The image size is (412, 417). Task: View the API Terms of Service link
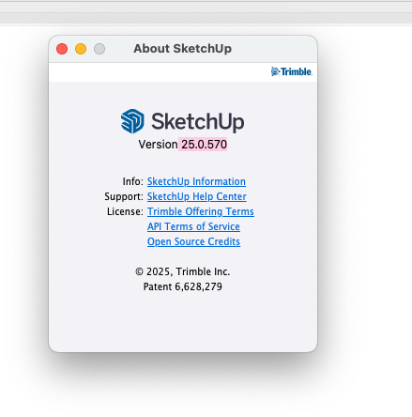coord(193,226)
